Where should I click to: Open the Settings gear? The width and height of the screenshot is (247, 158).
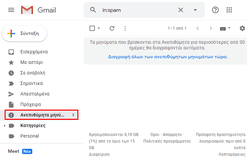pos(242,28)
